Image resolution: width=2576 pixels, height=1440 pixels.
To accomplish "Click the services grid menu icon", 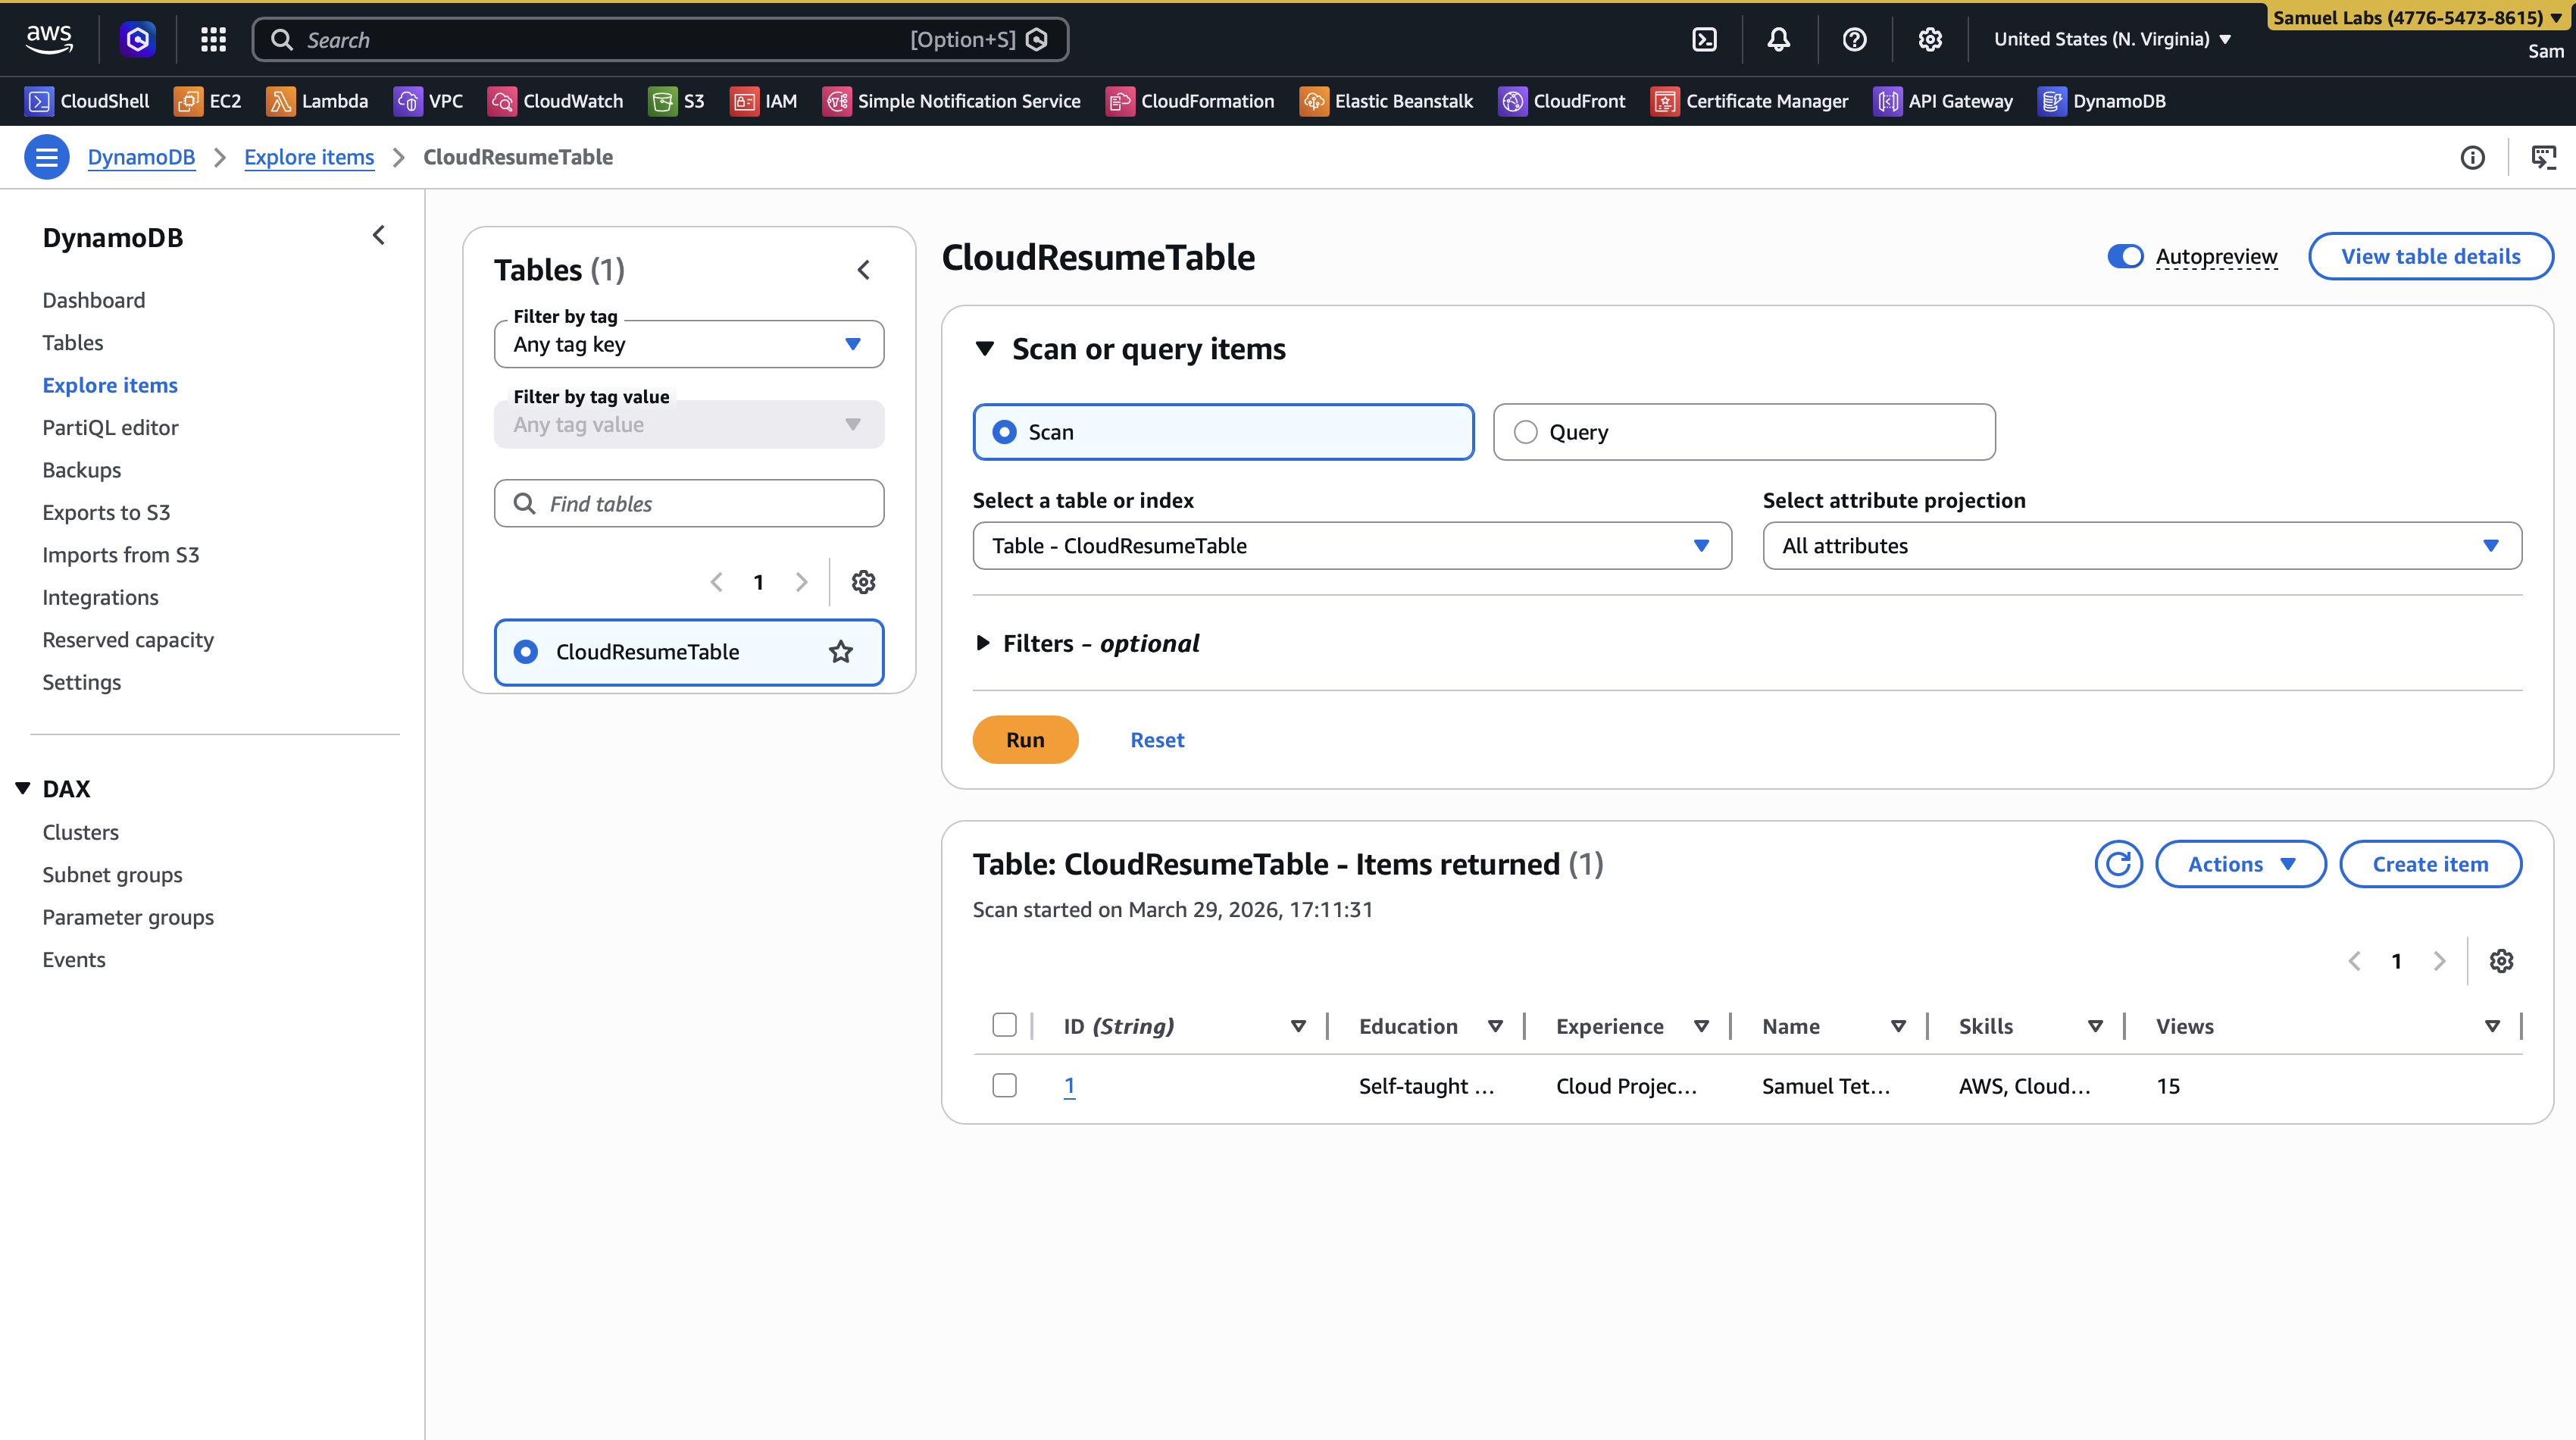I will pyautogui.click(x=213, y=39).
